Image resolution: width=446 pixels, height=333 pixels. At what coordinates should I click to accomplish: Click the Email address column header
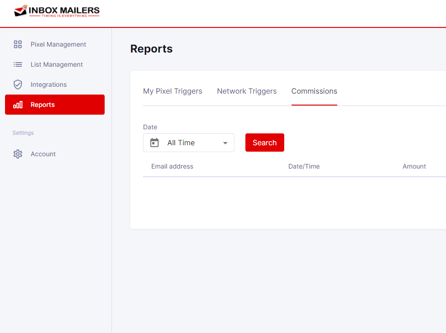pyautogui.click(x=172, y=166)
